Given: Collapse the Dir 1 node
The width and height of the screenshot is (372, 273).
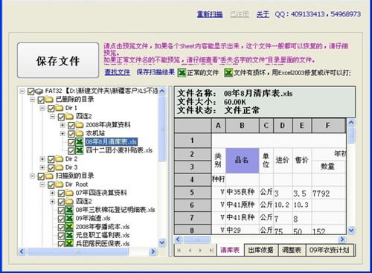Looking at the screenshot, I should coord(42,108).
